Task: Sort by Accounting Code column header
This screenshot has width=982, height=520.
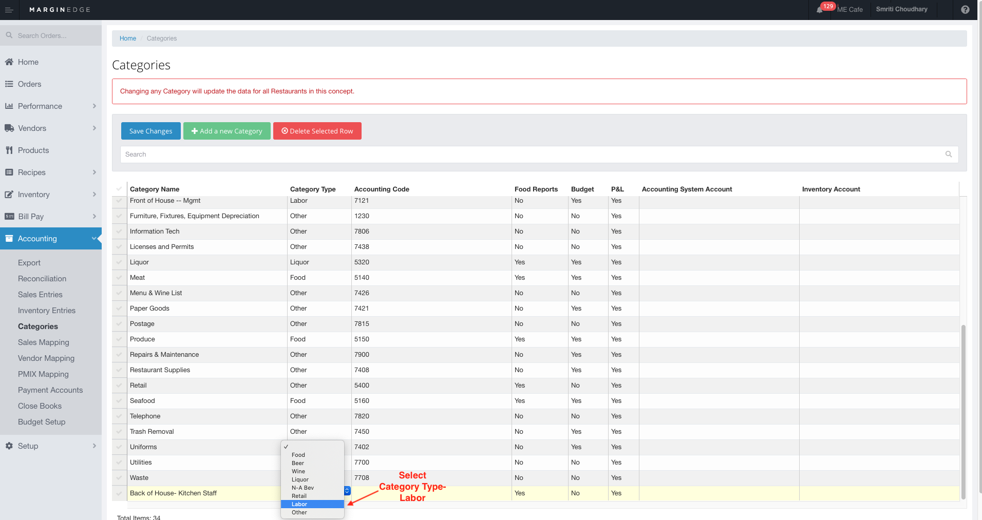Action: click(382, 189)
